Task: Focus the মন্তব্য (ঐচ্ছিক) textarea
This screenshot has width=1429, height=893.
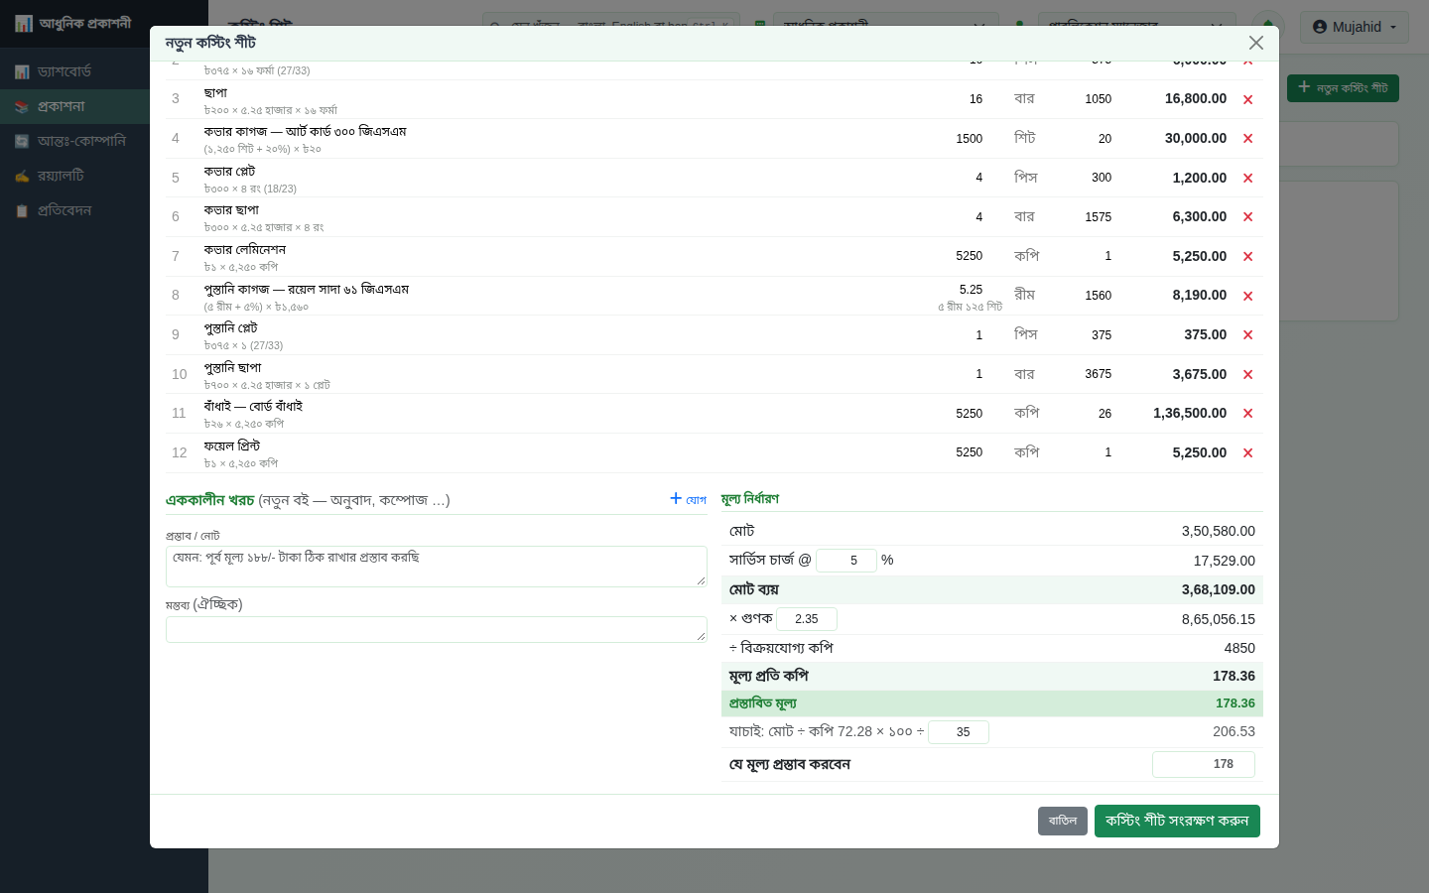Action: coord(437,629)
